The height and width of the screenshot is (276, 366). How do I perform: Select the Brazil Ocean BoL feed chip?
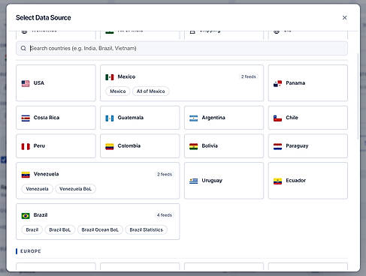coord(100,229)
